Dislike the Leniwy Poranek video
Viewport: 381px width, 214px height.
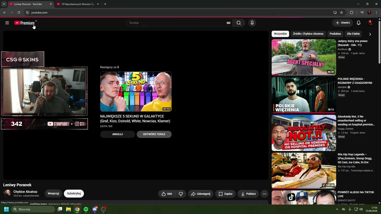click(181, 194)
